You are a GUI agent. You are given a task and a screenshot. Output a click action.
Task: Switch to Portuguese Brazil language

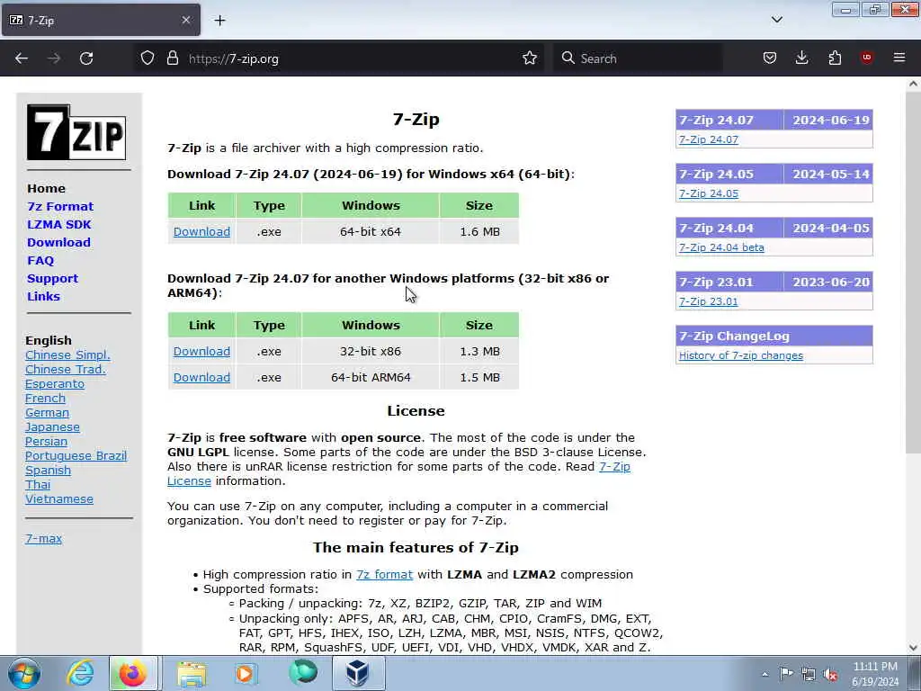(76, 456)
